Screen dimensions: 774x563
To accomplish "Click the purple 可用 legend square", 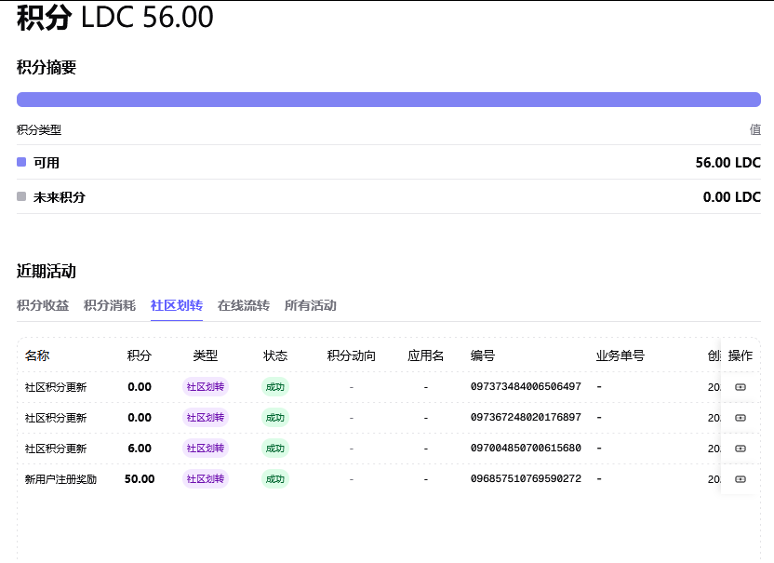I will pos(21,162).
